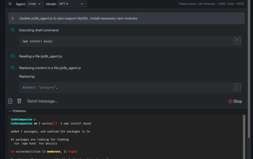This screenshot has height=159, width=253.
Task: Click the terminal vertical scrollbar
Action: pos(244,137)
